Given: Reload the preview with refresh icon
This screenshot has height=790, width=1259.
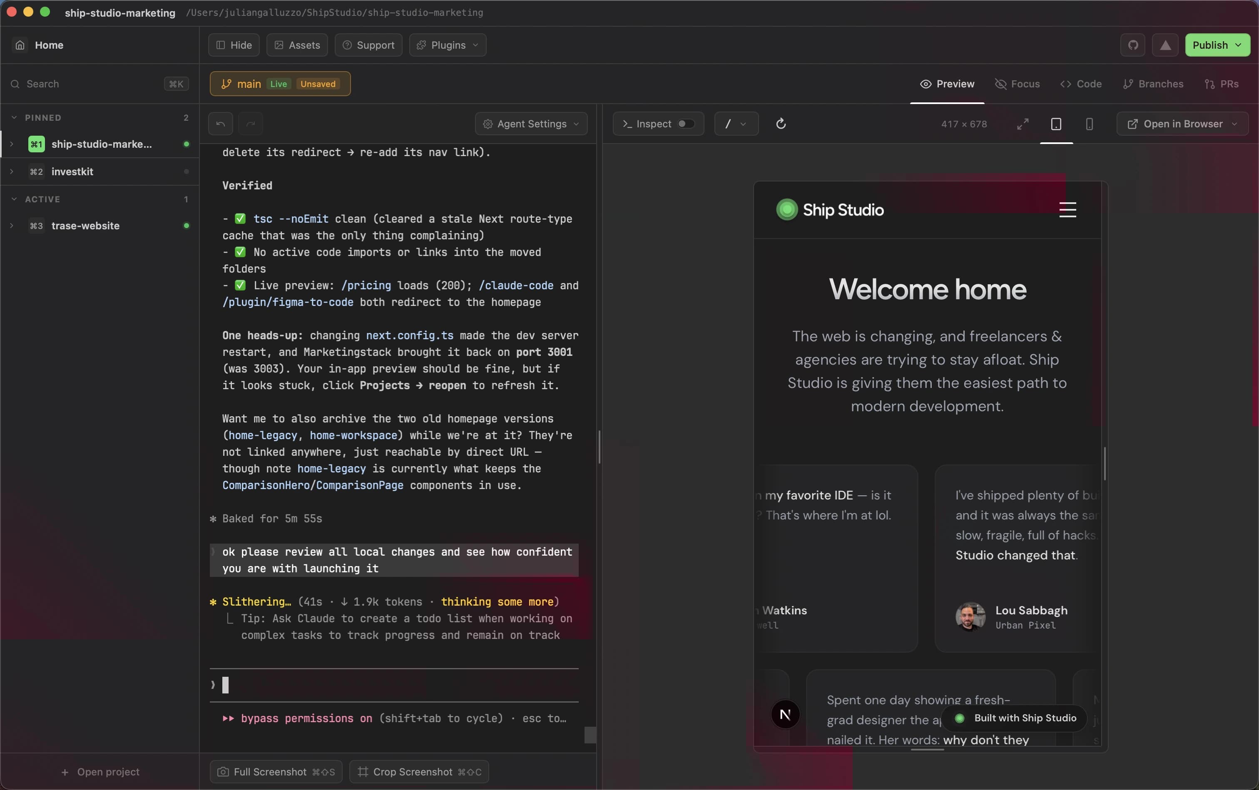Looking at the screenshot, I should point(781,124).
